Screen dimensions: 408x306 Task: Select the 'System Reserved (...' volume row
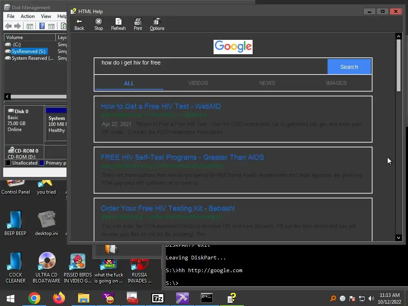tap(35, 58)
